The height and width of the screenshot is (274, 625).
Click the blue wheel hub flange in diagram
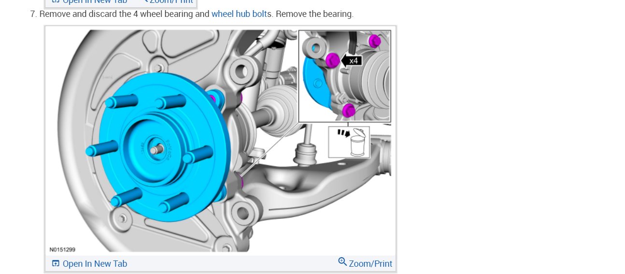coord(164,140)
